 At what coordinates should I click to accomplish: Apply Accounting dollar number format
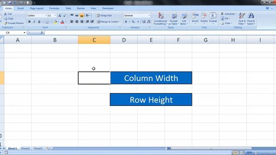tap(126, 22)
